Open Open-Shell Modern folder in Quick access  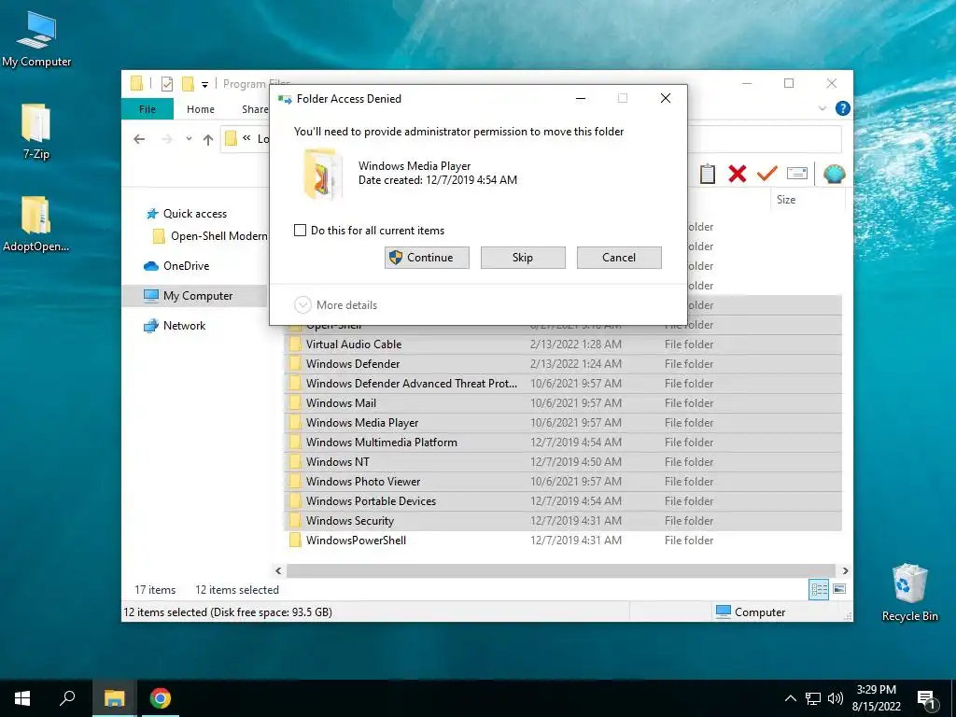coord(210,236)
